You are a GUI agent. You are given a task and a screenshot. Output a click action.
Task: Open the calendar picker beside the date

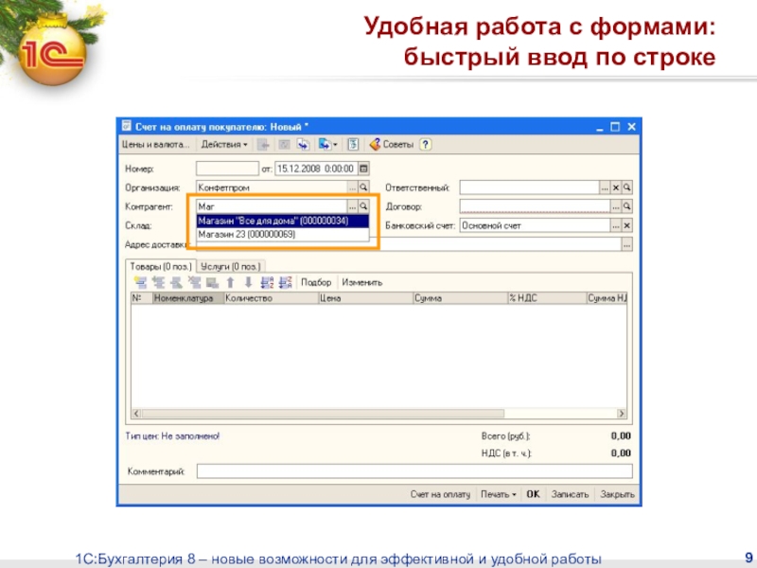coord(363,169)
